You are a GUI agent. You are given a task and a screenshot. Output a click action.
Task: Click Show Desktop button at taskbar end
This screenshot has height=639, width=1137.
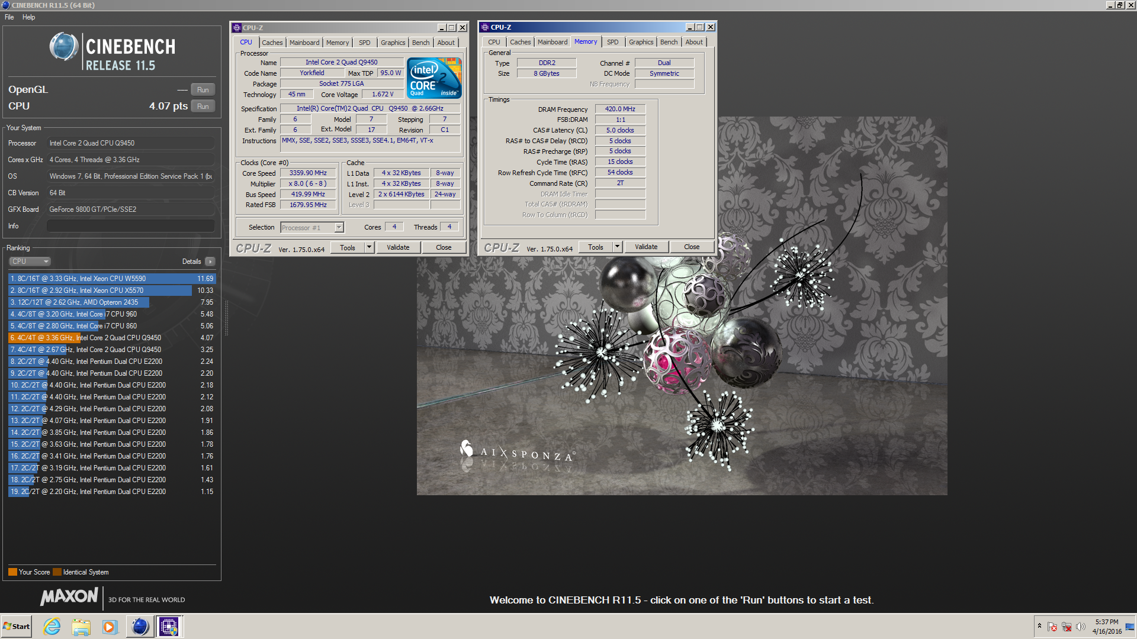coord(1130,627)
